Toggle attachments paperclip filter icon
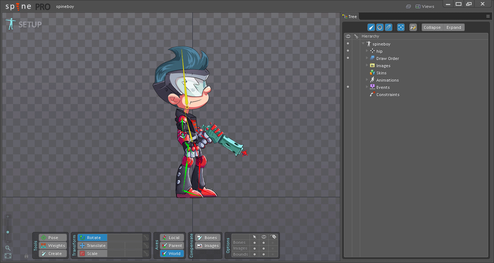Viewport: 494px width, 263px height. 388,27
